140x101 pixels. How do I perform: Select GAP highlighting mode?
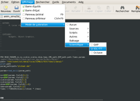click(x=98, y=45)
